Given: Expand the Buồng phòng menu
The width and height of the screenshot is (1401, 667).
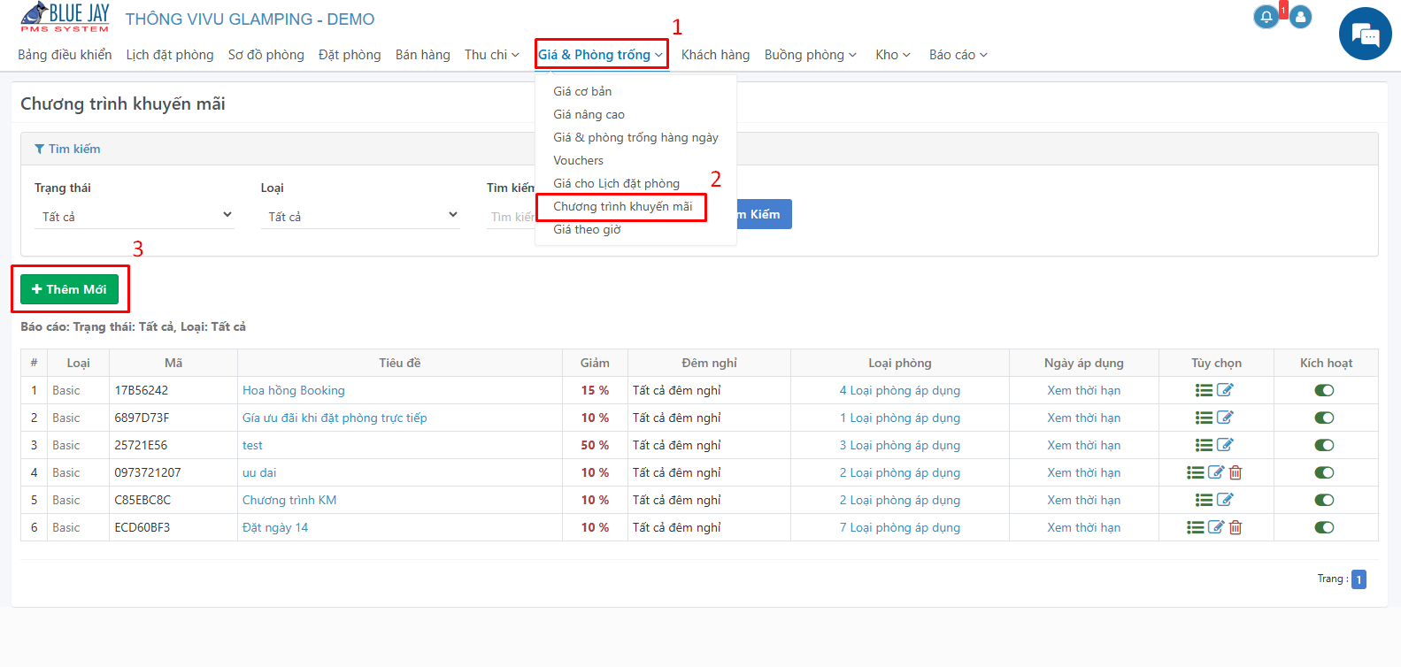Looking at the screenshot, I should point(811,55).
